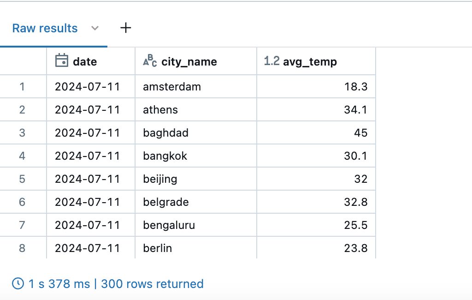The height and width of the screenshot is (300, 472).
Task: Select row number 3
Action: pos(22,133)
